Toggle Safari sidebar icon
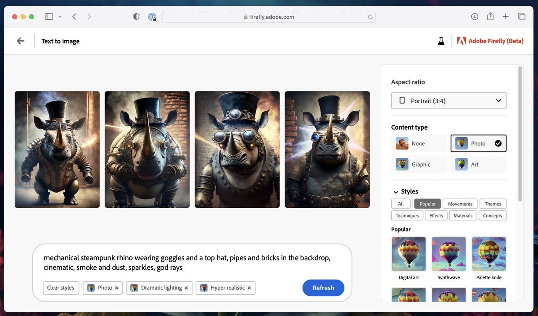The height and width of the screenshot is (316, 538). (x=49, y=16)
